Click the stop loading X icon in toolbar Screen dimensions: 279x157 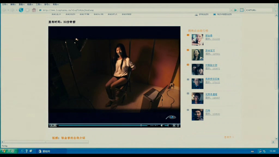pyautogui.click(x=27, y=10)
